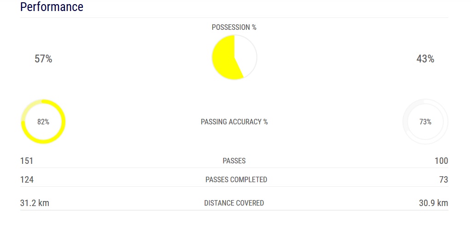Select the 124 passes completed value
This screenshot has width=471, height=229.
tap(27, 179)
